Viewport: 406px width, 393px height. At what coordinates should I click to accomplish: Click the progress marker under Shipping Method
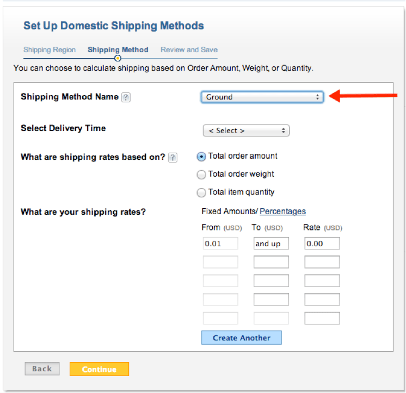[x=118, y=58]
